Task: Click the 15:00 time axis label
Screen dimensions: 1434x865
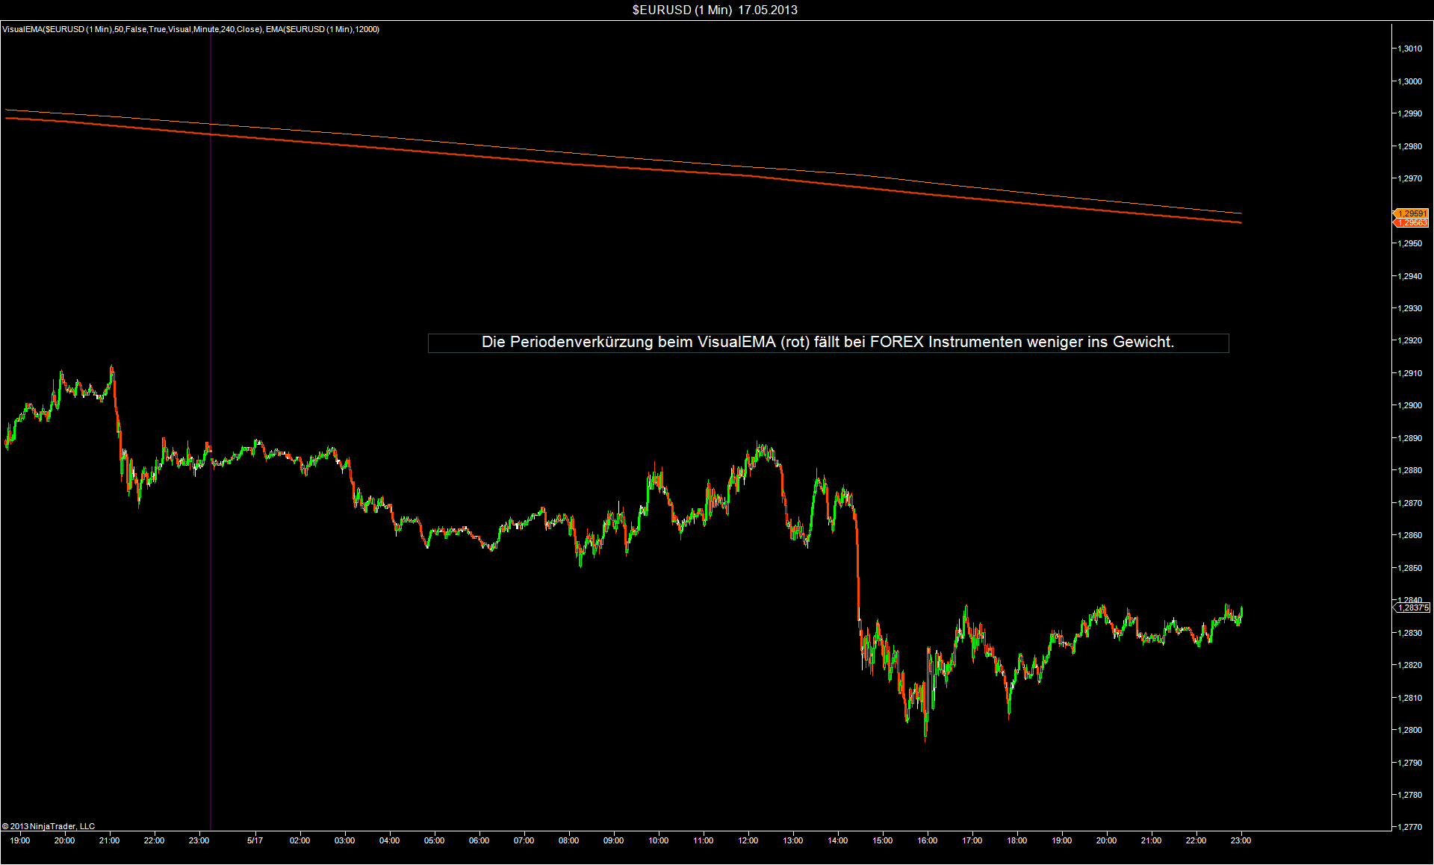Action: click(x=883, y=840)
